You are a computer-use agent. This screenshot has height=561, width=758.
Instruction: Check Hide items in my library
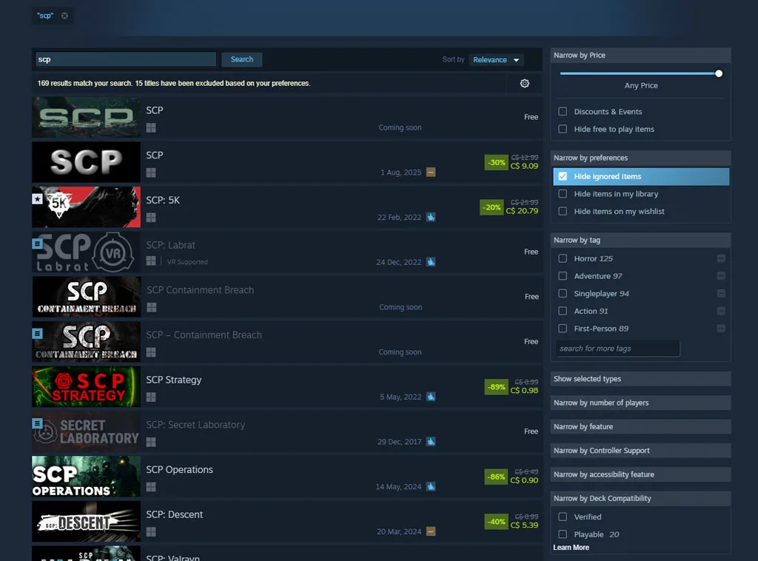click(563, 194)
